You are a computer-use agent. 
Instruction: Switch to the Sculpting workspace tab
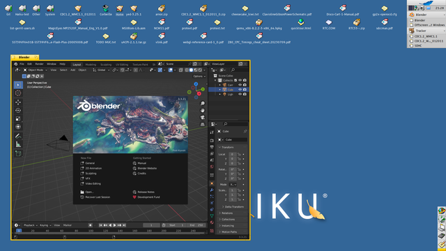pyautogui.click(x=106, y=65)
